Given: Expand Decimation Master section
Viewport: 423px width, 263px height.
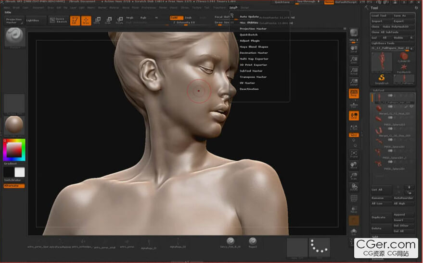Looking at the screenshot, I should tap(254, 53).
